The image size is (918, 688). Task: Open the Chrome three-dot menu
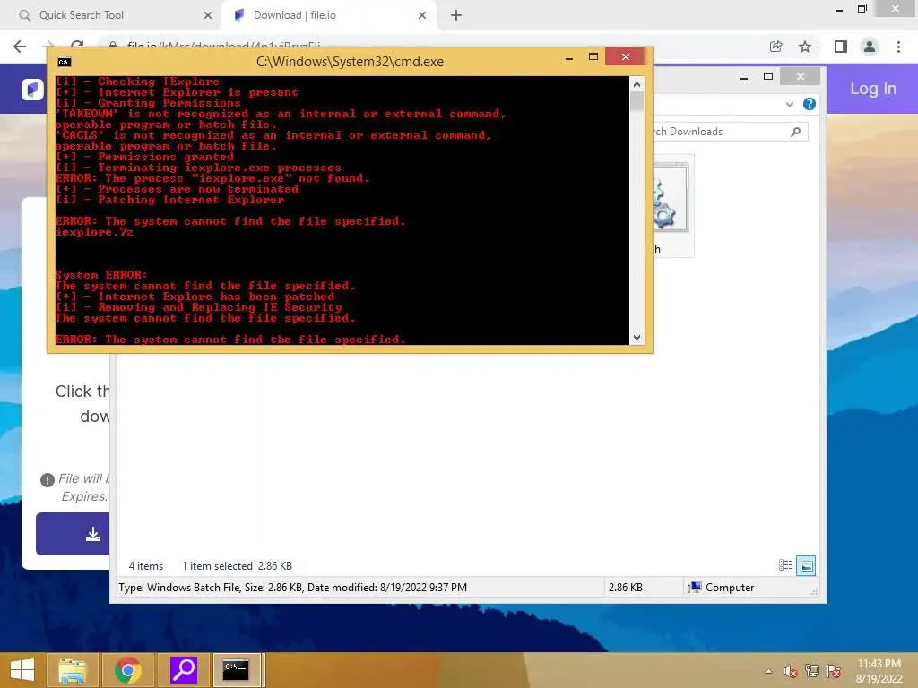[x=898, y=47]
